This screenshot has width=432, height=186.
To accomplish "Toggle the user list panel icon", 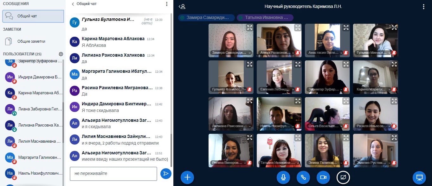I will 182,7.
